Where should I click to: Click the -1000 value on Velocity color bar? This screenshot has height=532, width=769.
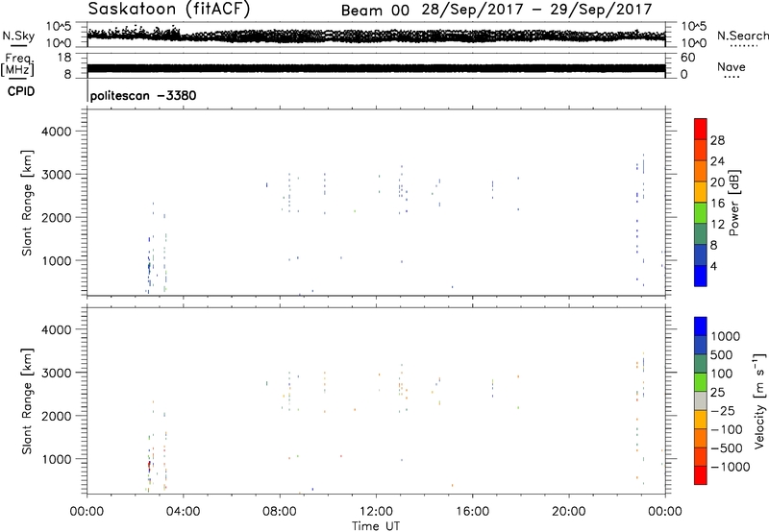731,467
